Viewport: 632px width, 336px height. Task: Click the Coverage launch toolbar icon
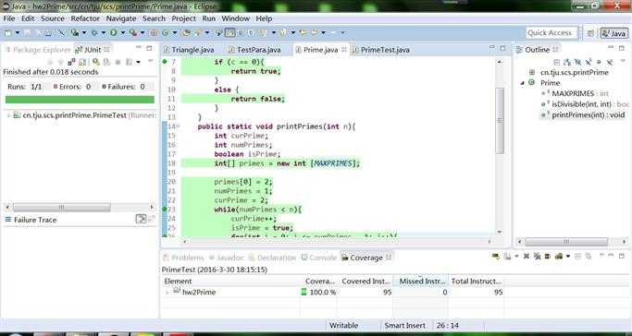point(75,32)
